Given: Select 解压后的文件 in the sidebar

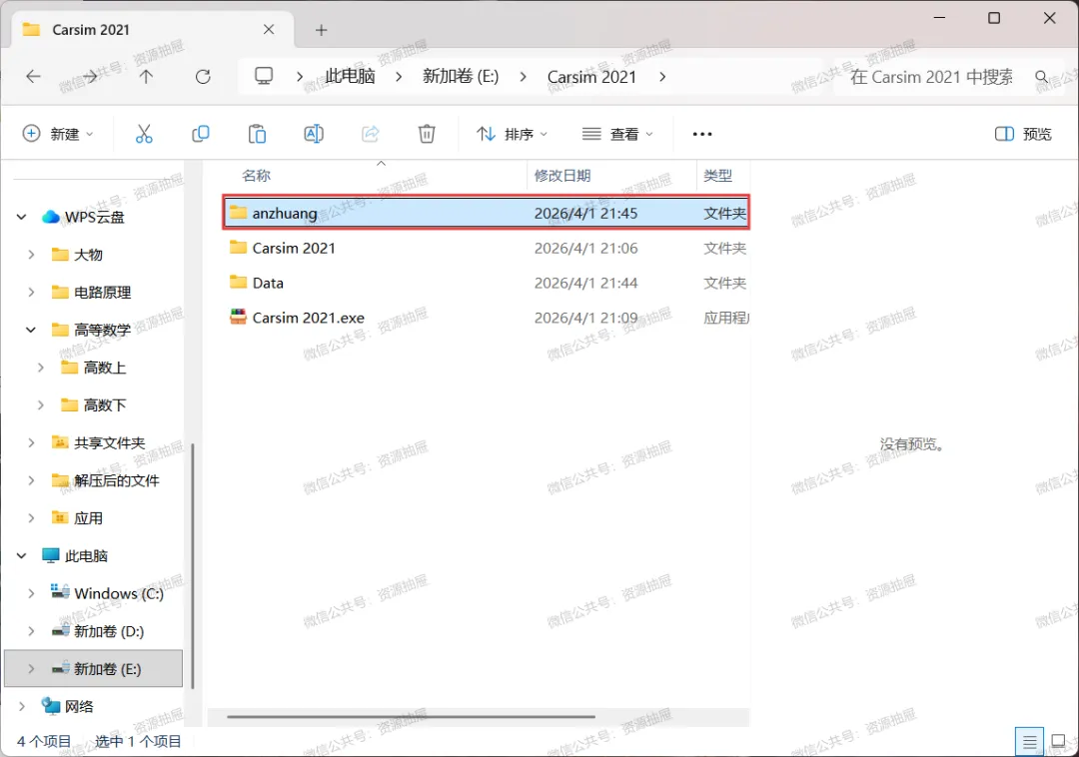Looking at the screenshot, I should (116, 480).
